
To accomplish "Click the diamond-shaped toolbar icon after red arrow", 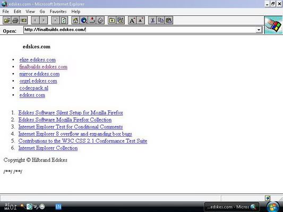I will 100,20.
